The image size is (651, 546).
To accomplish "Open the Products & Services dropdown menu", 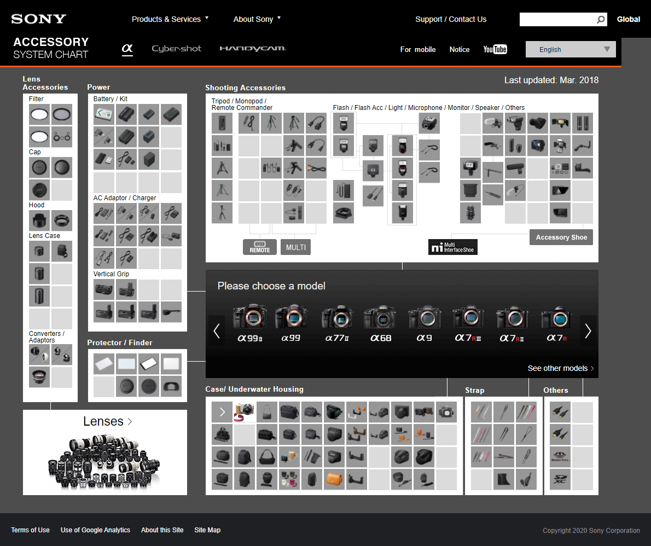I will coord(170,19).
